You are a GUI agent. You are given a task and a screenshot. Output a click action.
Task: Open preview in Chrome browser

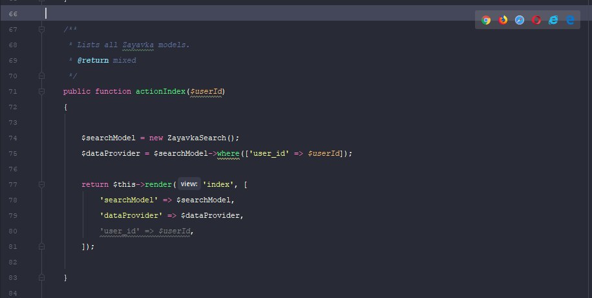(x=486, y=20)
